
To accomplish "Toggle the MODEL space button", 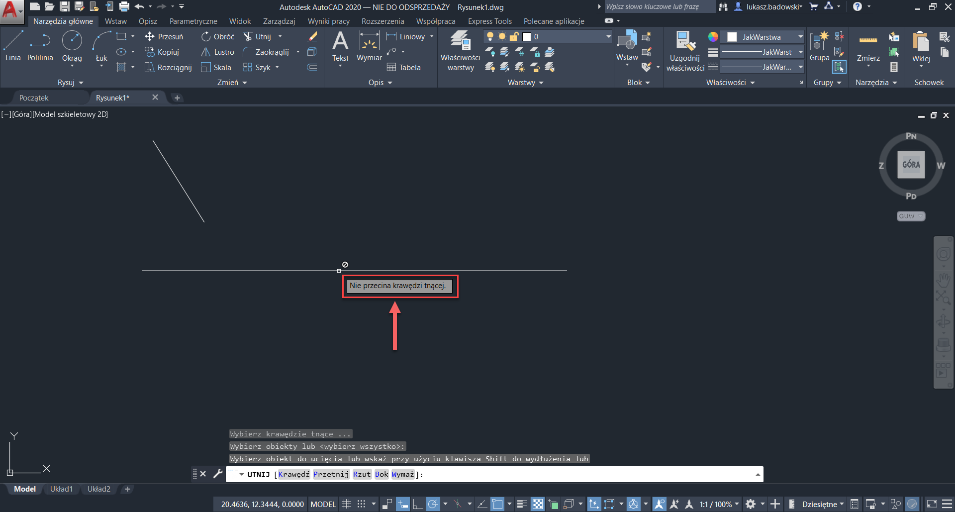I will coord(323,504).
